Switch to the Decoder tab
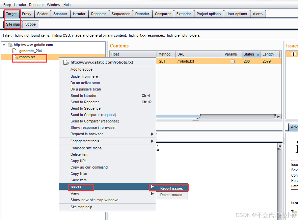Screen dimensions: 298x220 142,14
